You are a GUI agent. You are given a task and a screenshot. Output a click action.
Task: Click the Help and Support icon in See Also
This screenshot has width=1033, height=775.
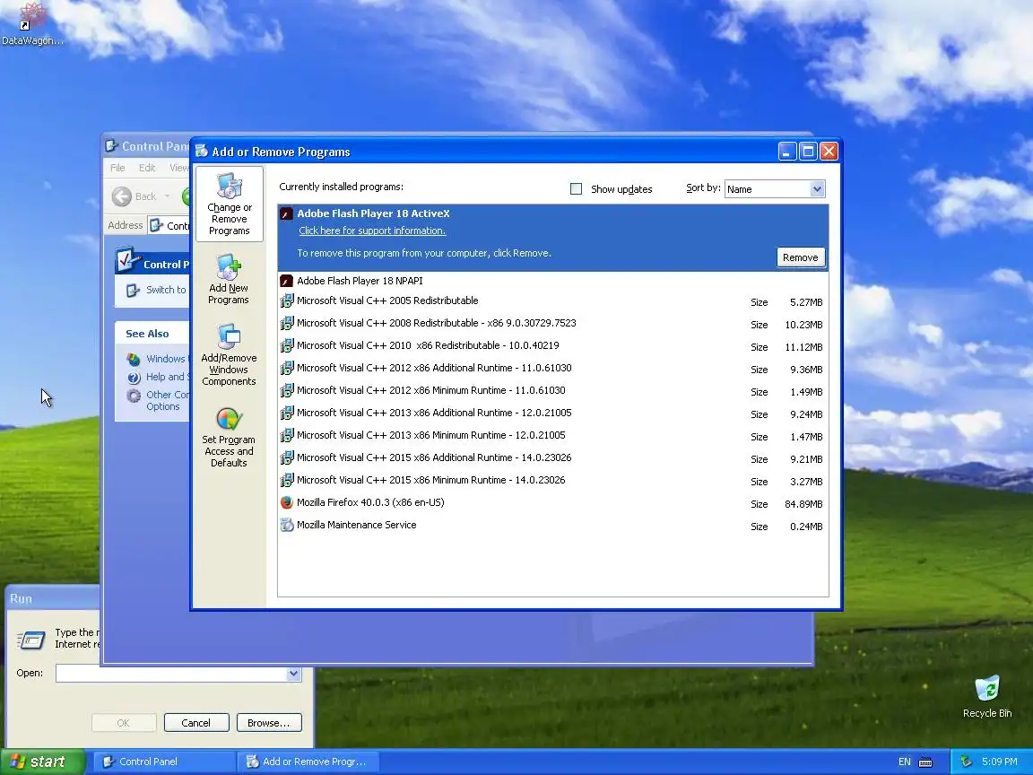click(x=134, y=378)
